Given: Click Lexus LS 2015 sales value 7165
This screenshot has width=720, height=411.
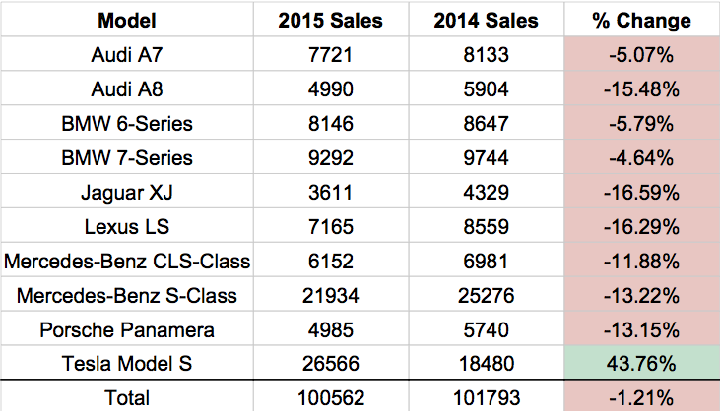Looking at the screenshot, I should [331, 226].
